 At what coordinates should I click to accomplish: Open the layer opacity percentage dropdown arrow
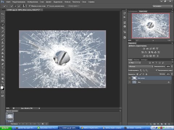tap(172, 66)
